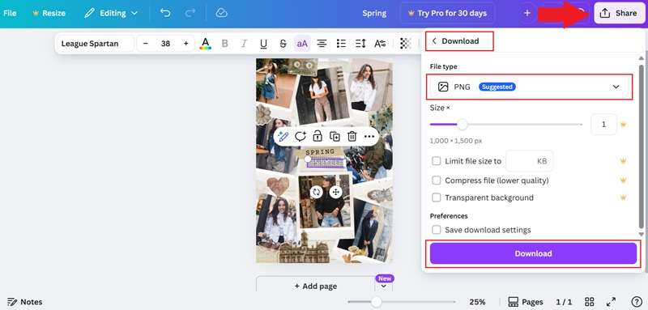Add a comment from floating toolbar

301,136
